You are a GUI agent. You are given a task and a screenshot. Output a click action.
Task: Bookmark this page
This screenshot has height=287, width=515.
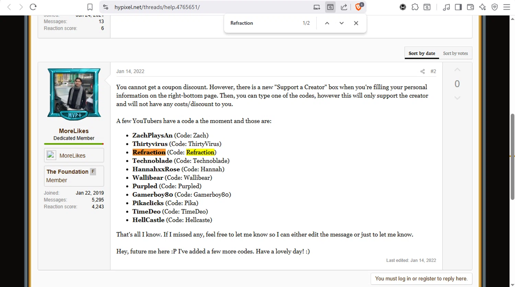coord(90,7)
